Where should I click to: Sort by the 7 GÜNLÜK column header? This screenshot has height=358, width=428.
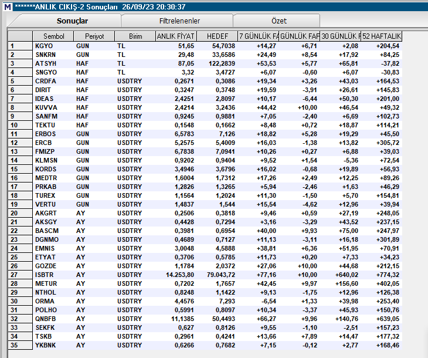[x=258, y=36]
